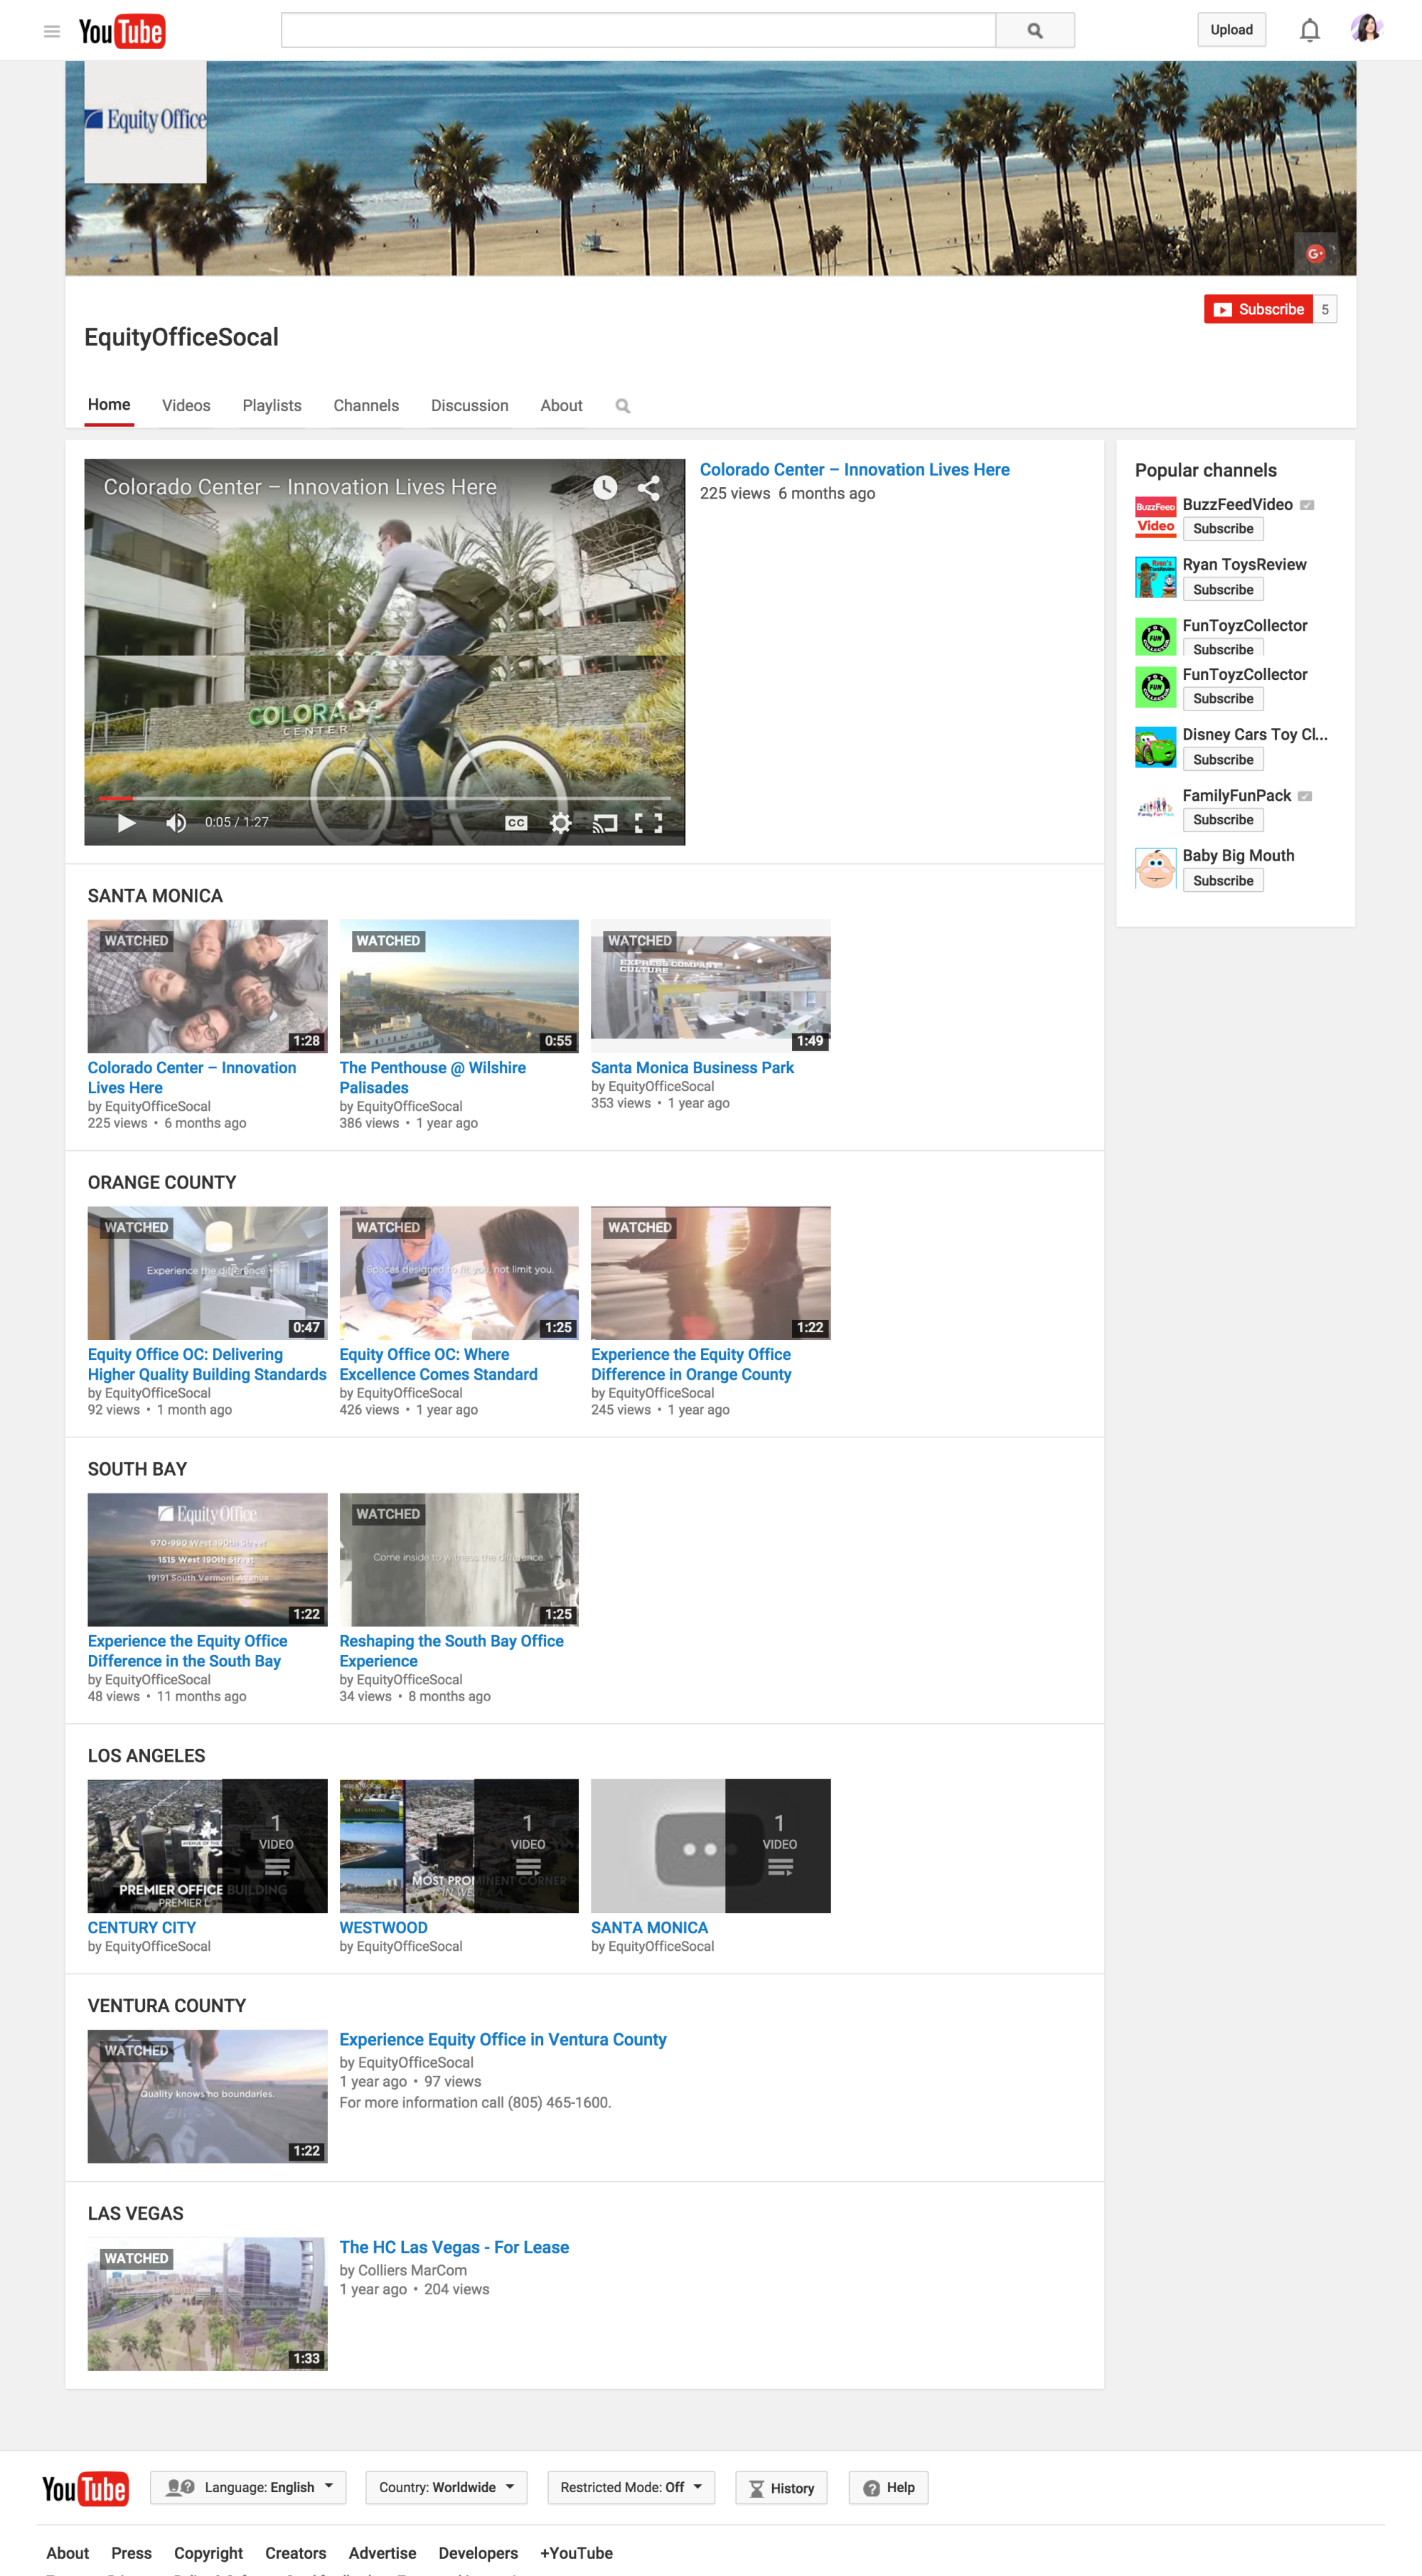1422x2576 pixels.
Task: Click the Upload button
Action: (1231, 30)
